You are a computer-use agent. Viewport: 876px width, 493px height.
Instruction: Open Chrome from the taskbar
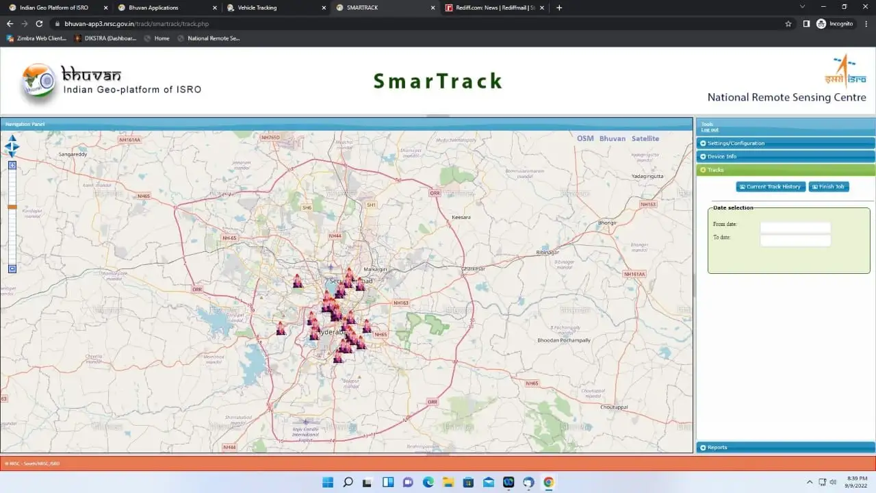[548, 482]
